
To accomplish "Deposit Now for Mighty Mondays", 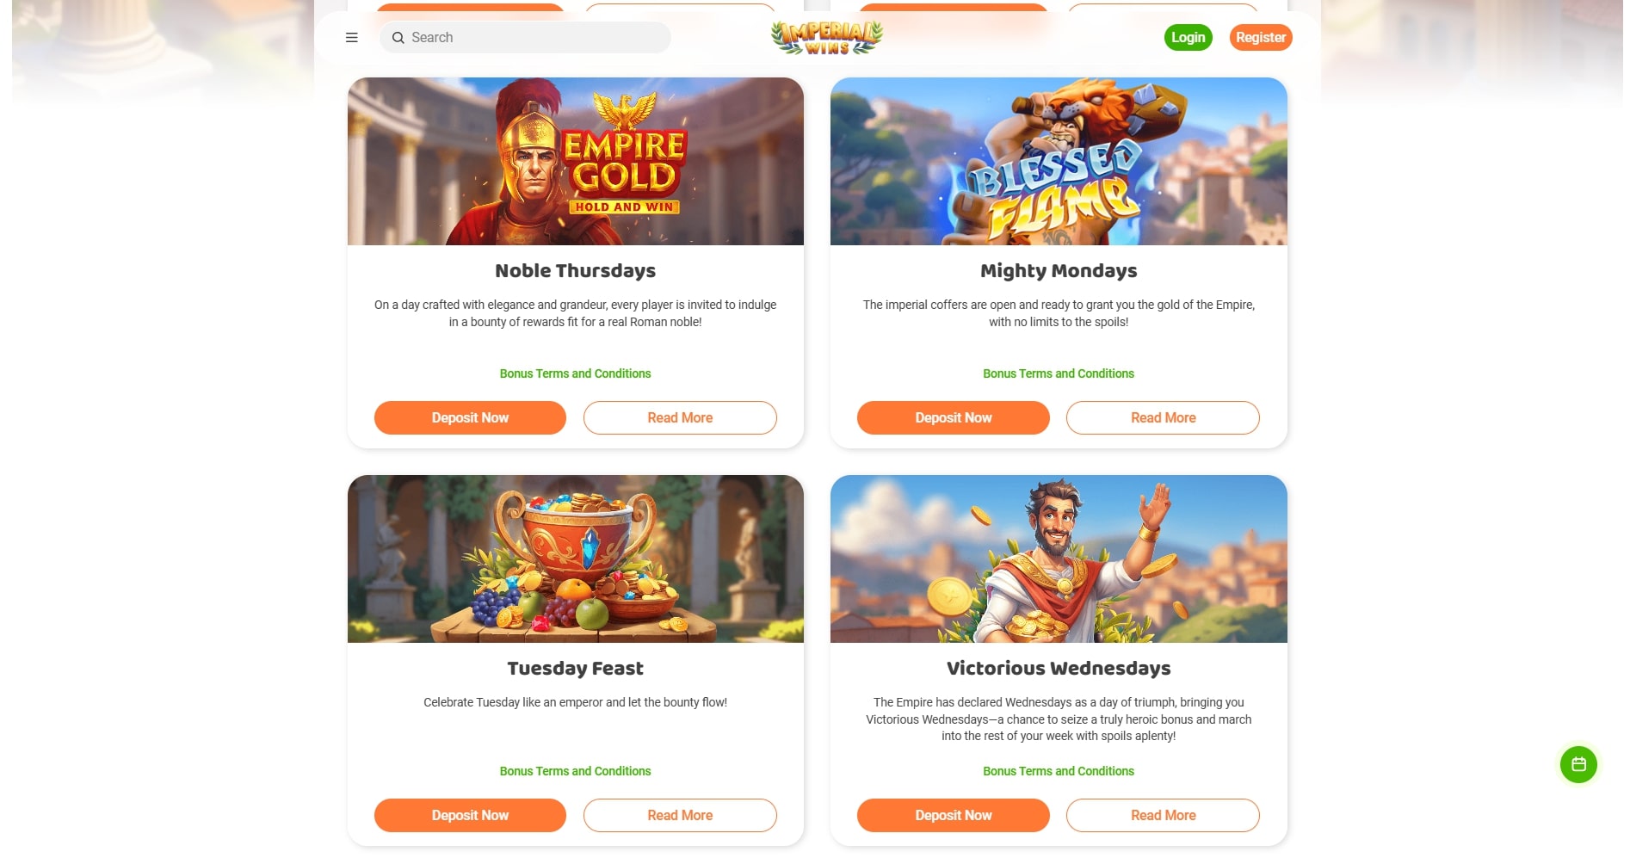I will (954, 417).
